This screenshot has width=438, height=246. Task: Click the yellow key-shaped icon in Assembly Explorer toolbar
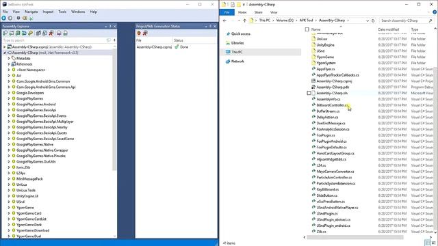click(30, 33)
